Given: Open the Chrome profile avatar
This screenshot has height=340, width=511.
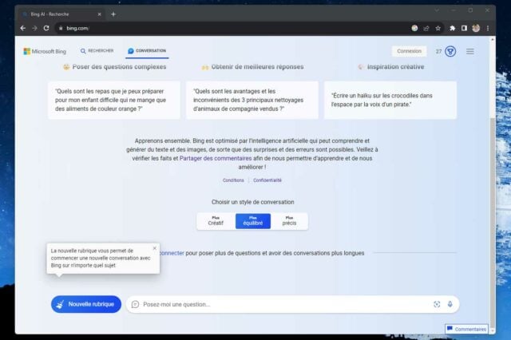Looking at the screenshot, I should 476,29.
